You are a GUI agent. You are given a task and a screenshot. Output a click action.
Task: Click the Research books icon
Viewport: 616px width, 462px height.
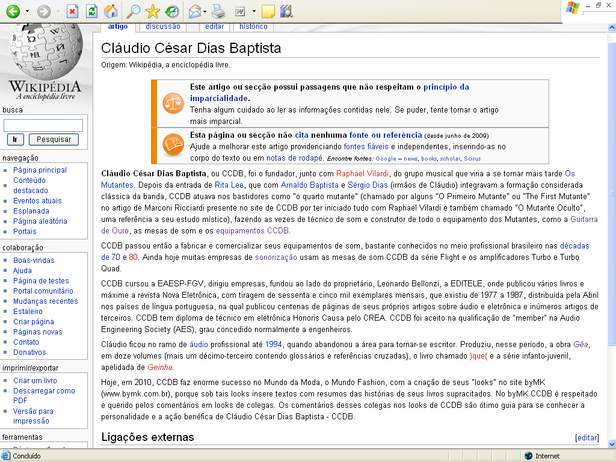click(286, 11)
